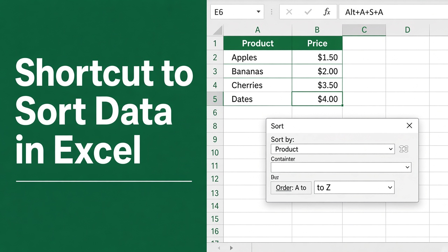Select column A header
Screen dimensions: 448x252
coord(258,30)
